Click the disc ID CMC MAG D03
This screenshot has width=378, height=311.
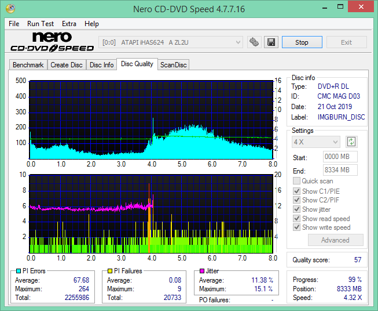point(339,96)
